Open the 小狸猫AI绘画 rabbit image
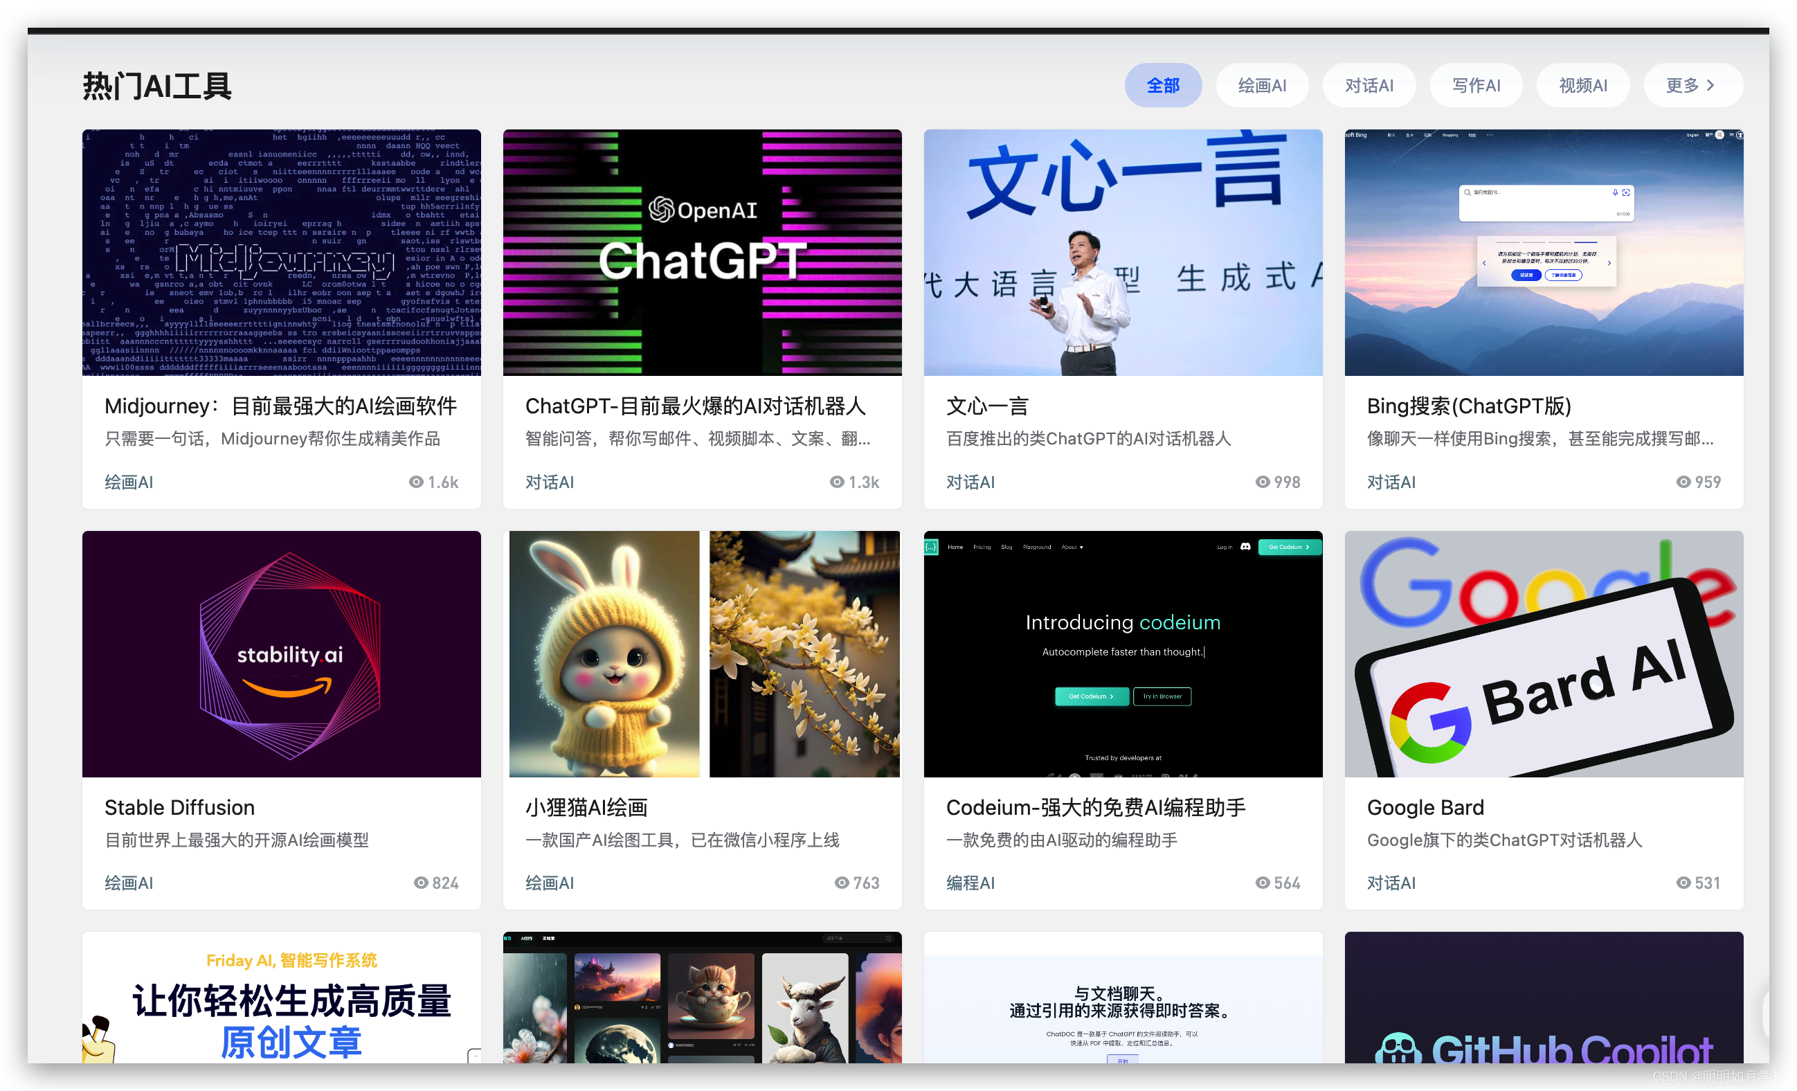Screen dimensions: 1797x1091 (703, 653)
